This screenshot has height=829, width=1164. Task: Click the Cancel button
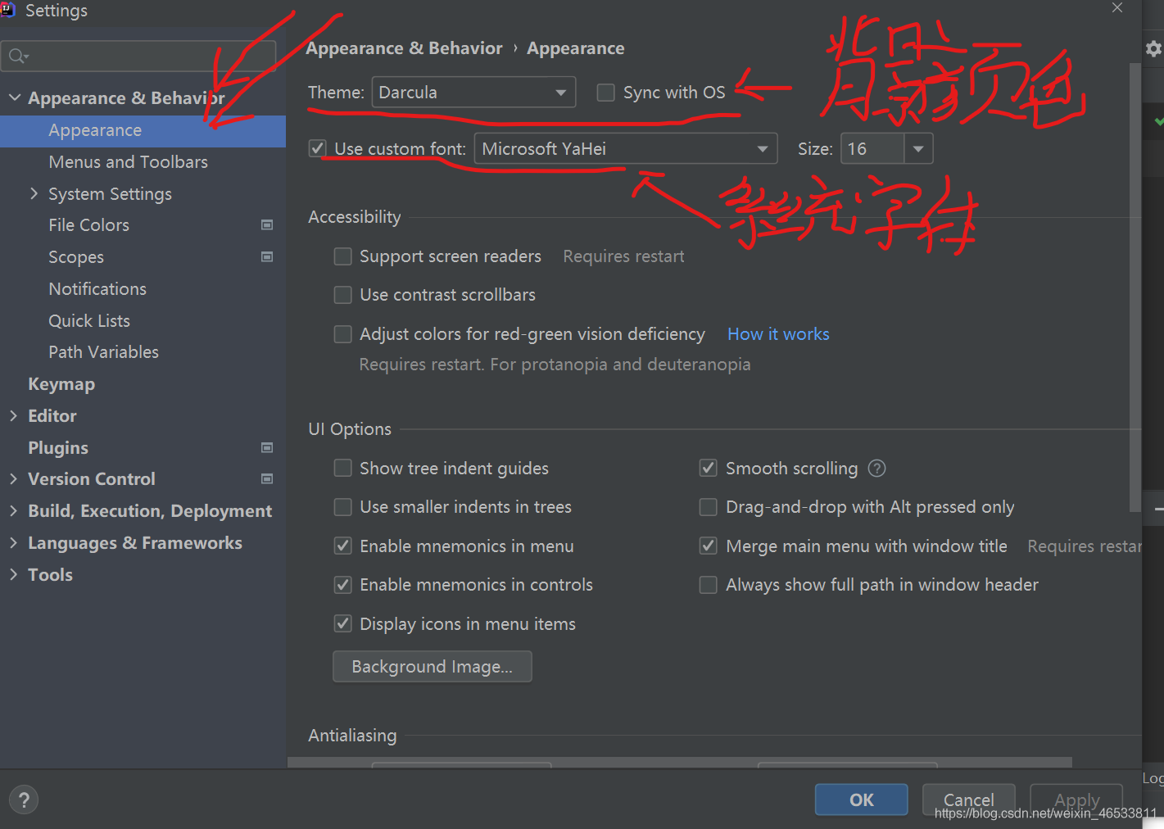coord(968,800)
